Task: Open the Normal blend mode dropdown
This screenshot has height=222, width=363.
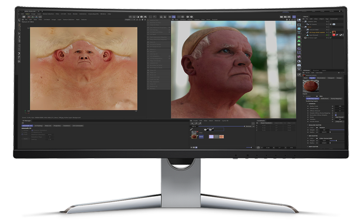Action: 250,126
